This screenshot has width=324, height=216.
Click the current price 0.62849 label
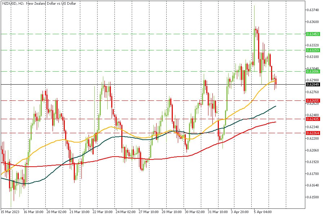tap(313, 85)
